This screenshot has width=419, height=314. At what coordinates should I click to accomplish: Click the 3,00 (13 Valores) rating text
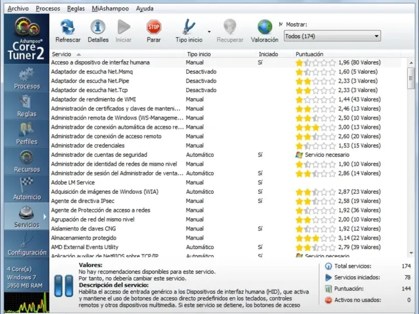point(359,127)
